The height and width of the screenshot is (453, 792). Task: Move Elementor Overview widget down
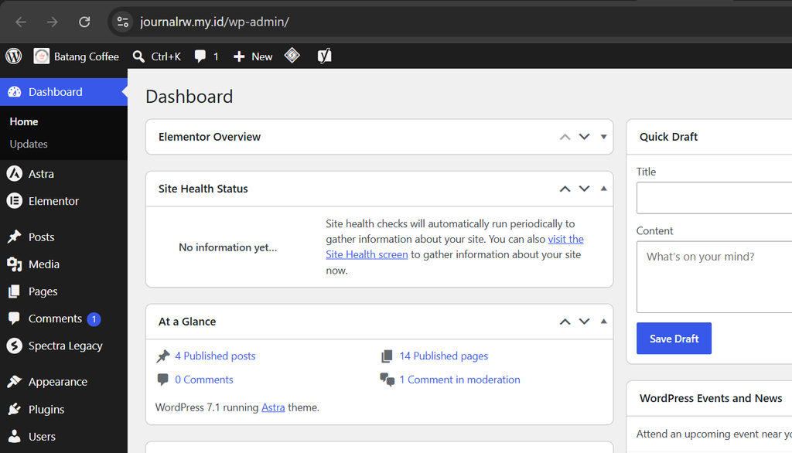[585, 137]
